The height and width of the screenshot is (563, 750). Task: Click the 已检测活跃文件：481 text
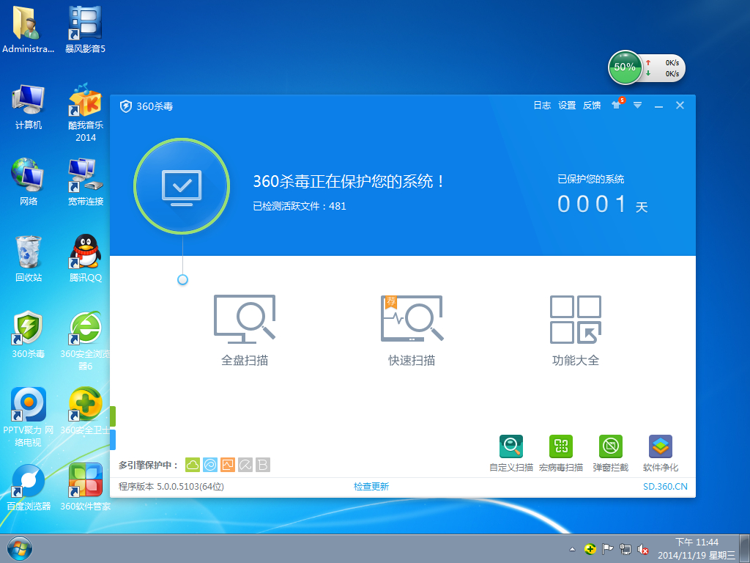300,206
